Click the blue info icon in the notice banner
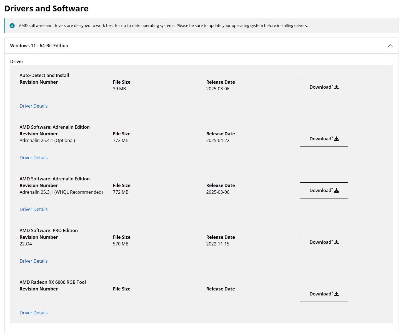 (x=12, y=26)
